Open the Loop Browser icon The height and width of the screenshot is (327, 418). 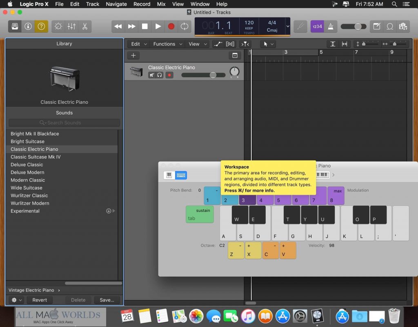[x=390, y=27]
